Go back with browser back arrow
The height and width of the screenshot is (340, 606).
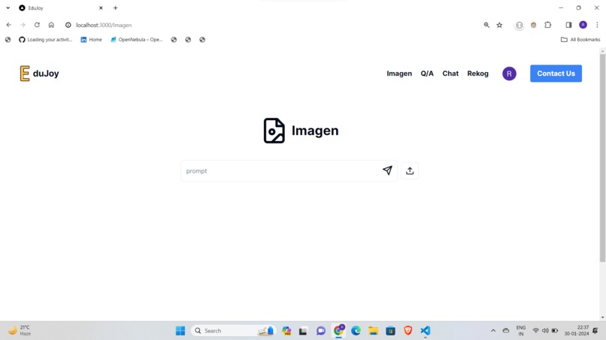8,25
